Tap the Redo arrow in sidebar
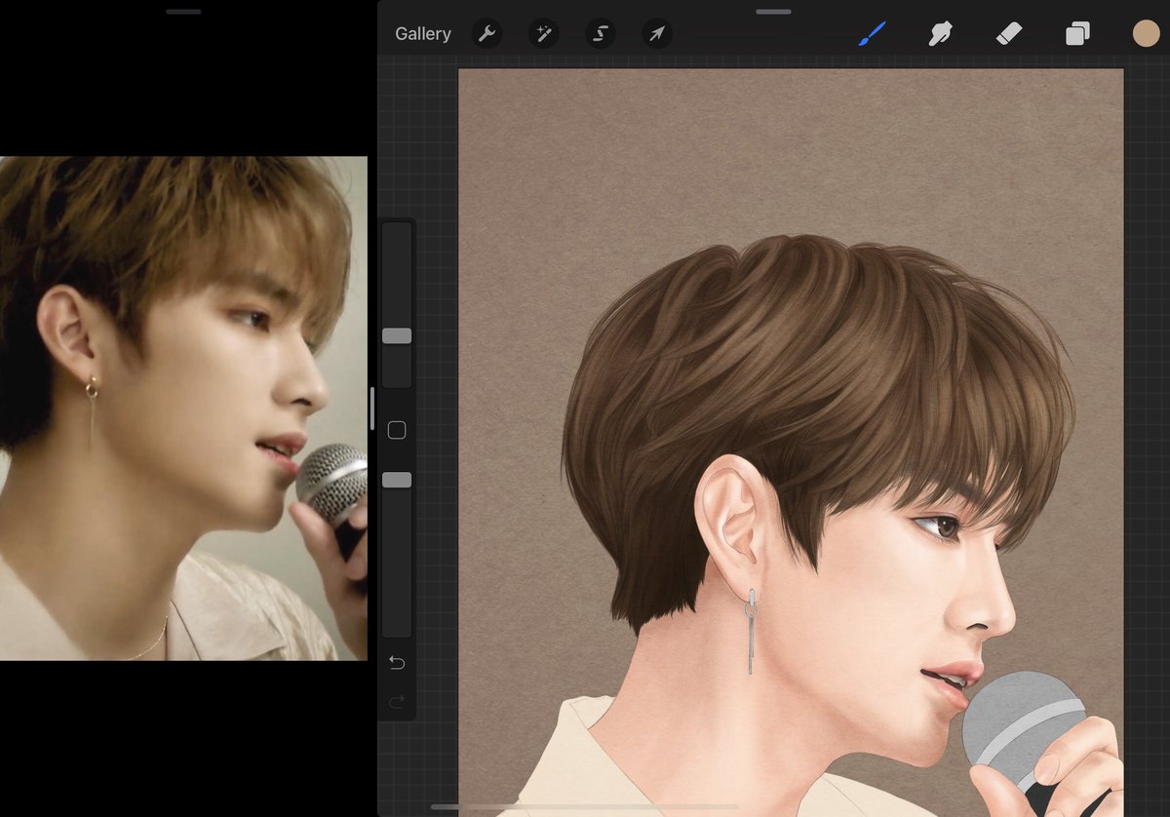The height and width of the screenshot is (817, 1170). pos(397,701)
